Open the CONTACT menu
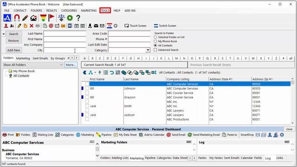This screenshot has width=297, height=167. coord(20,10)
